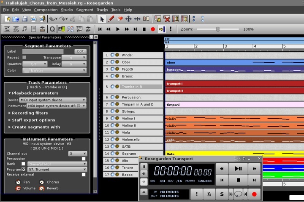Viewport: 304px width, 202px height.
Task: Open the Composition menu
Action: pyautogui.click(x=46, y=10)
